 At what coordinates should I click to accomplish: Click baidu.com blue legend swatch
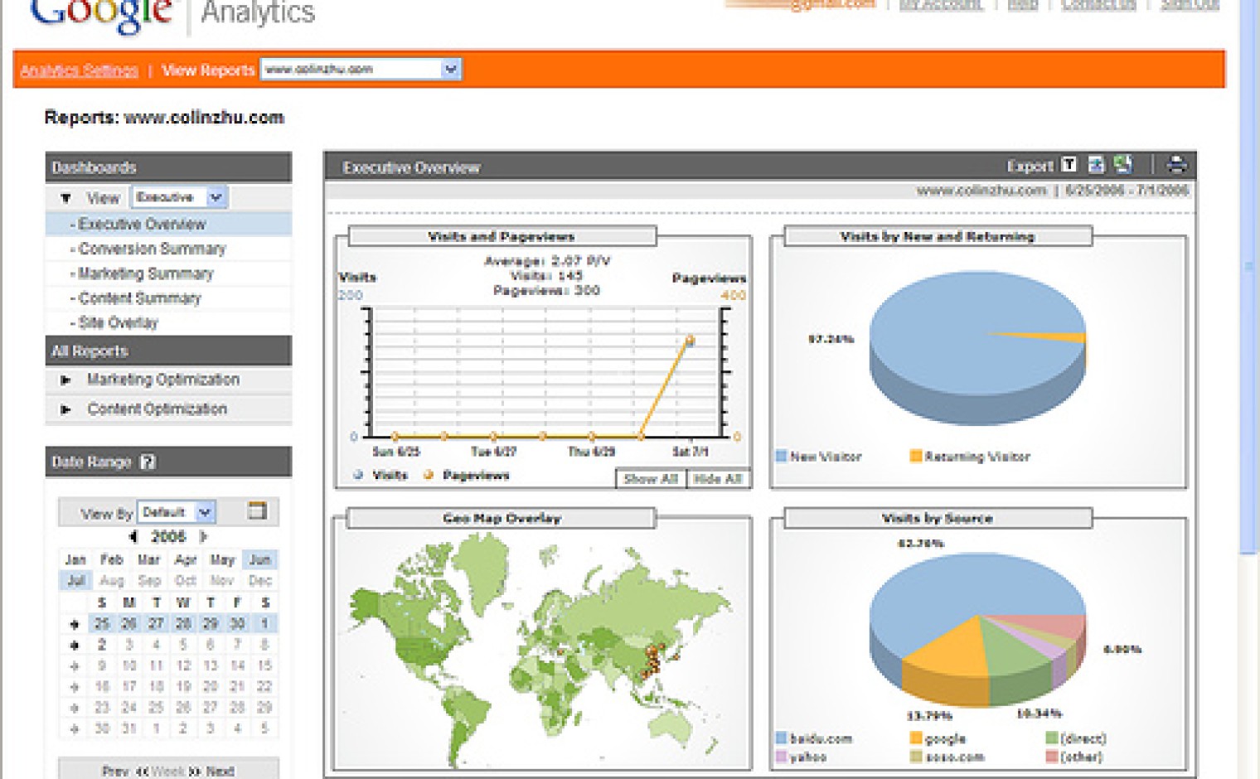point(781,738)
